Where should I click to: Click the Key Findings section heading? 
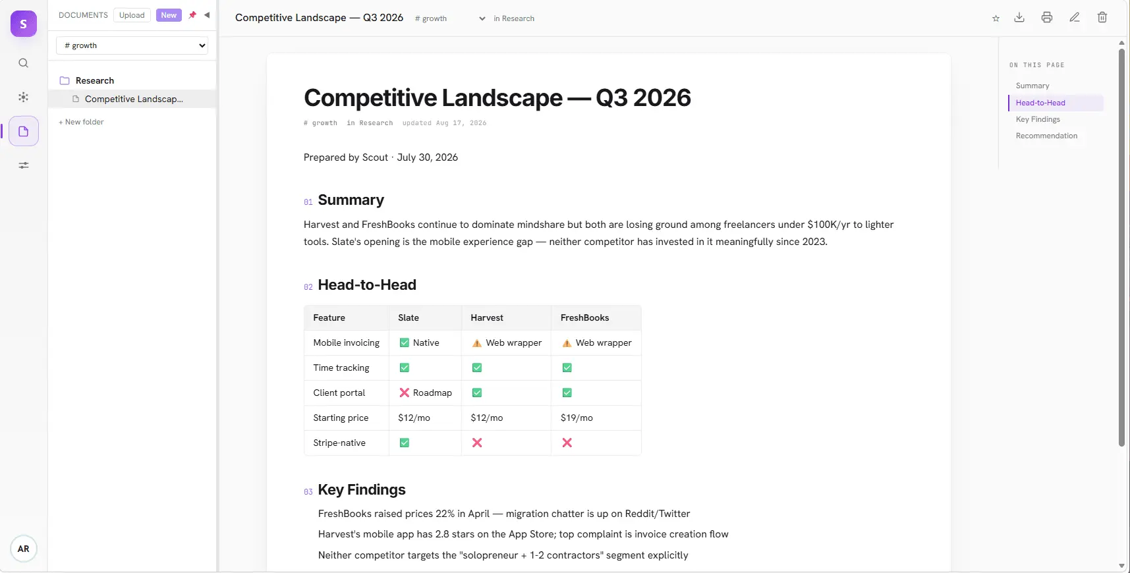(x=362, y=490)
